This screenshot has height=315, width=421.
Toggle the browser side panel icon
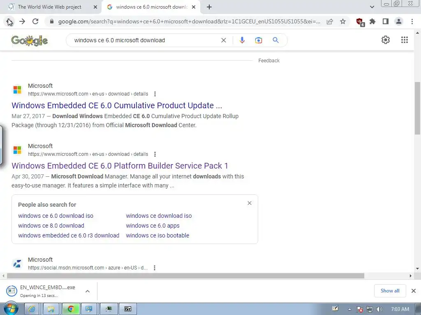(x=386, y=21)
